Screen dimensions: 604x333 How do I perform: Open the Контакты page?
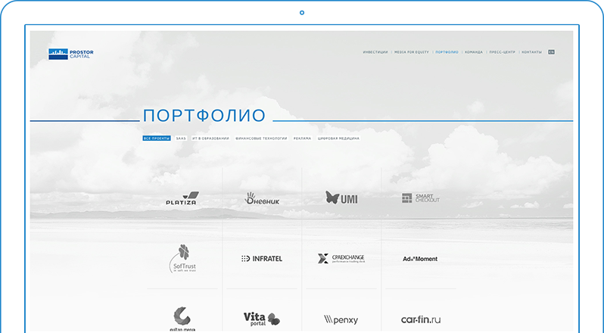[531, 52]
